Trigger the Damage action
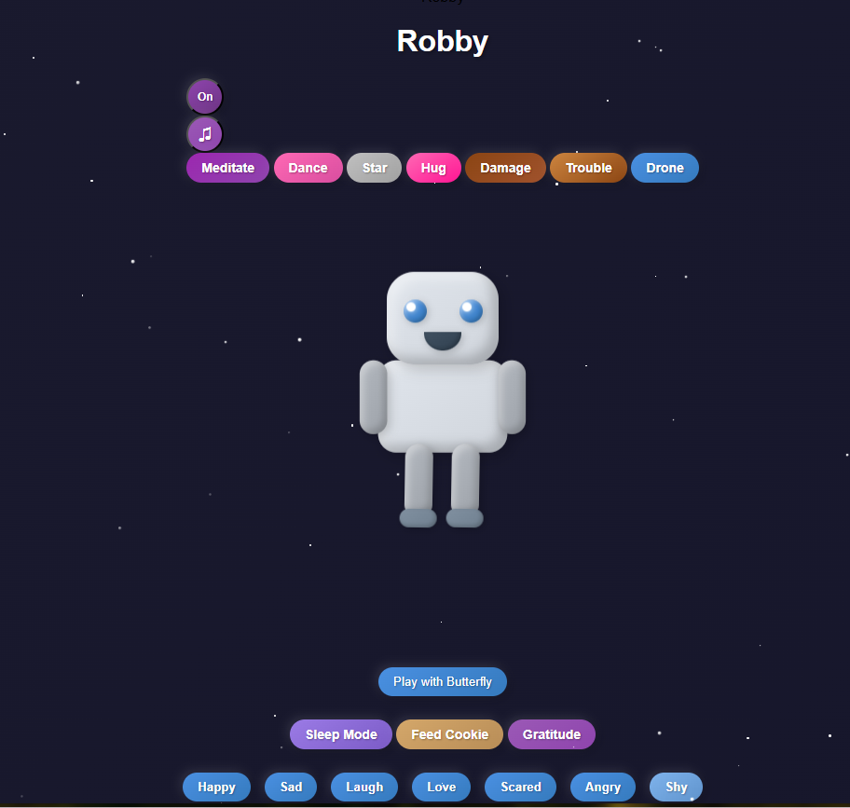Viewport: 850px width, 808px height. (505, 168)
